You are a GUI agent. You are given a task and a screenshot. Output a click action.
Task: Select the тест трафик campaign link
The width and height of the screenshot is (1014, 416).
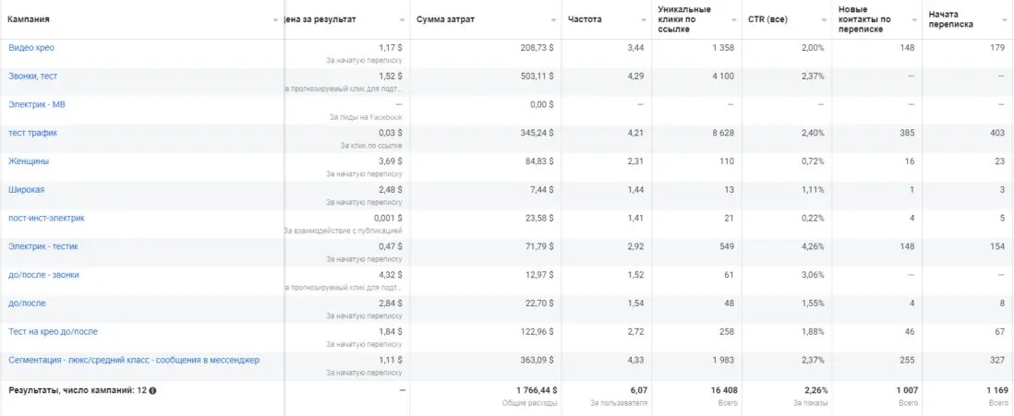tap(33, 134)
